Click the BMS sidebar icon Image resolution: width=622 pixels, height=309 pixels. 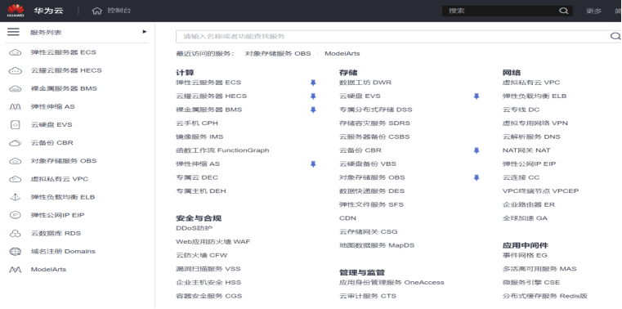click(x=15, y=88)
